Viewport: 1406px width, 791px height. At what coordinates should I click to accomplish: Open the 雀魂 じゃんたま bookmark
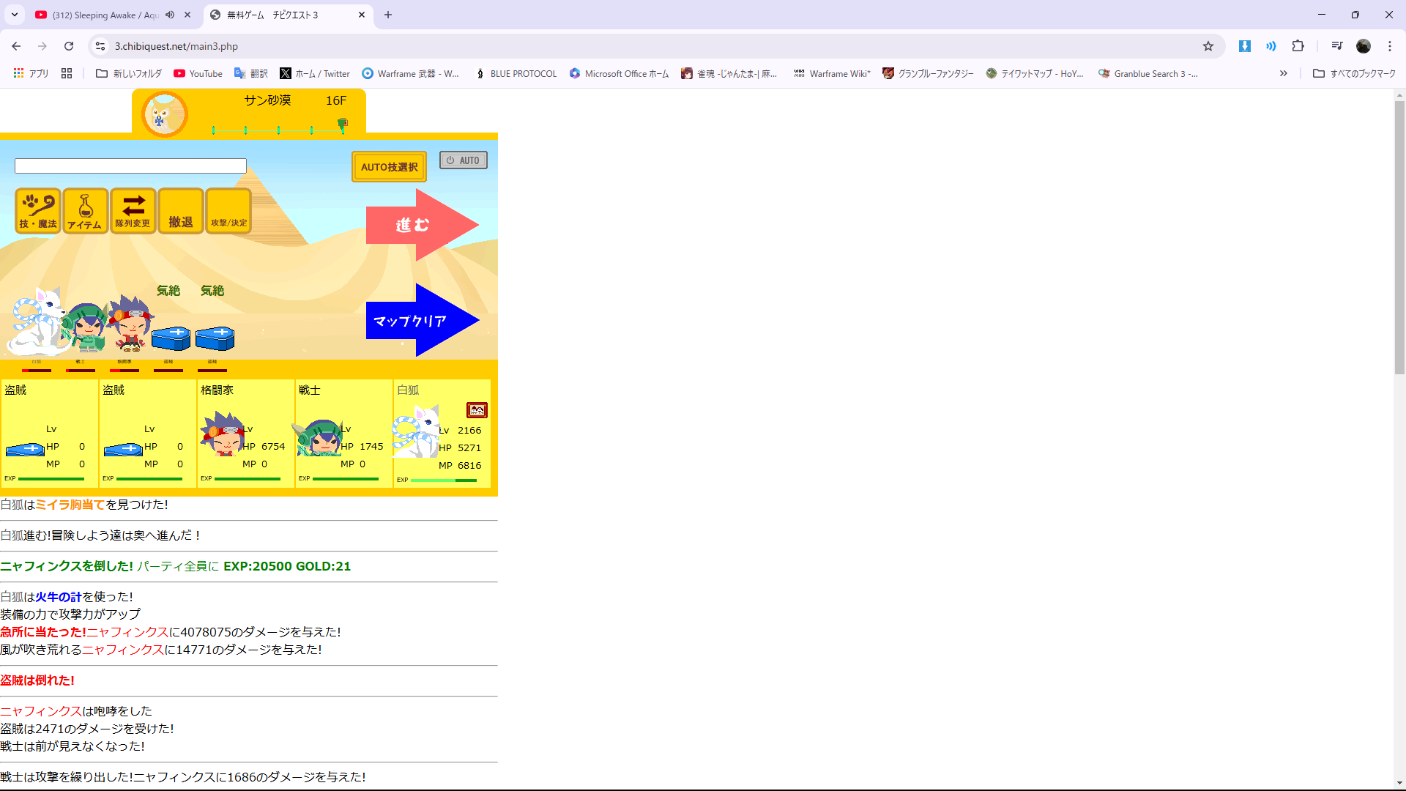point(729,73)
